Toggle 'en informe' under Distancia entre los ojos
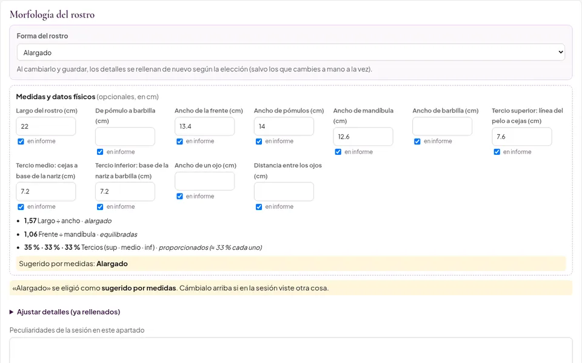Viewport: 582px width, 363px height. [259, 207]
